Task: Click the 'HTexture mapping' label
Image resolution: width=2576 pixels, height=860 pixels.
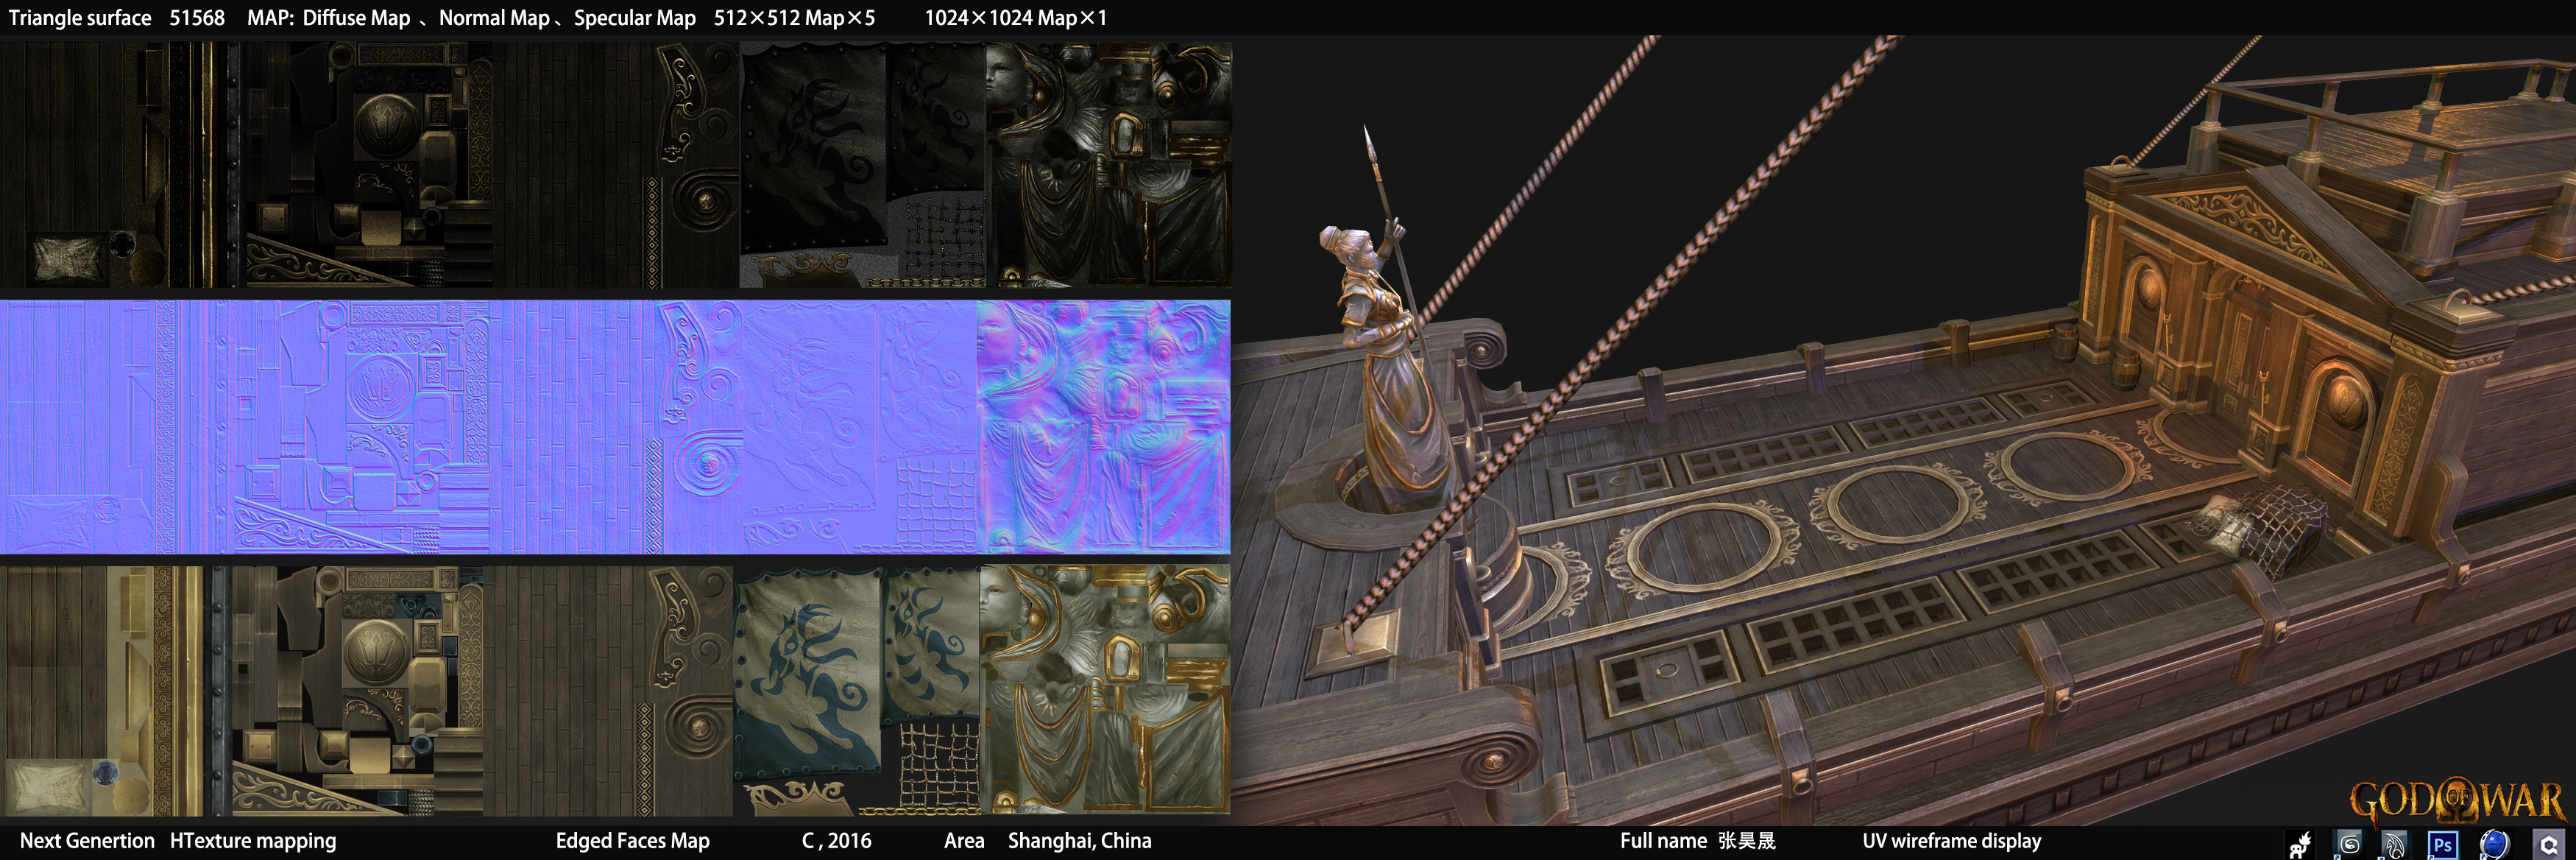Action: [253, 841]
